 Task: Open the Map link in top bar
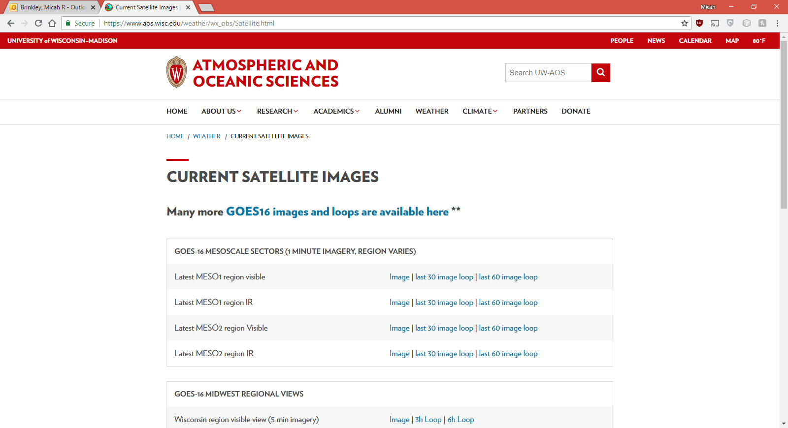(x=732, y=41)
